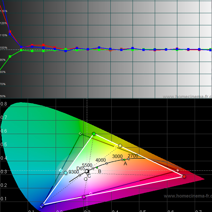Click the 0.8 y-axis label
212x212 pixels.
pyautogui.click(x=4, y=104)
